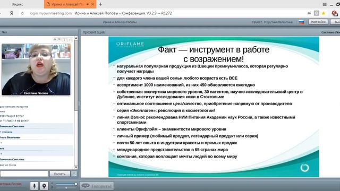Send chat message with Послать button
Screen dimensions: 340x191
(59, 174)
